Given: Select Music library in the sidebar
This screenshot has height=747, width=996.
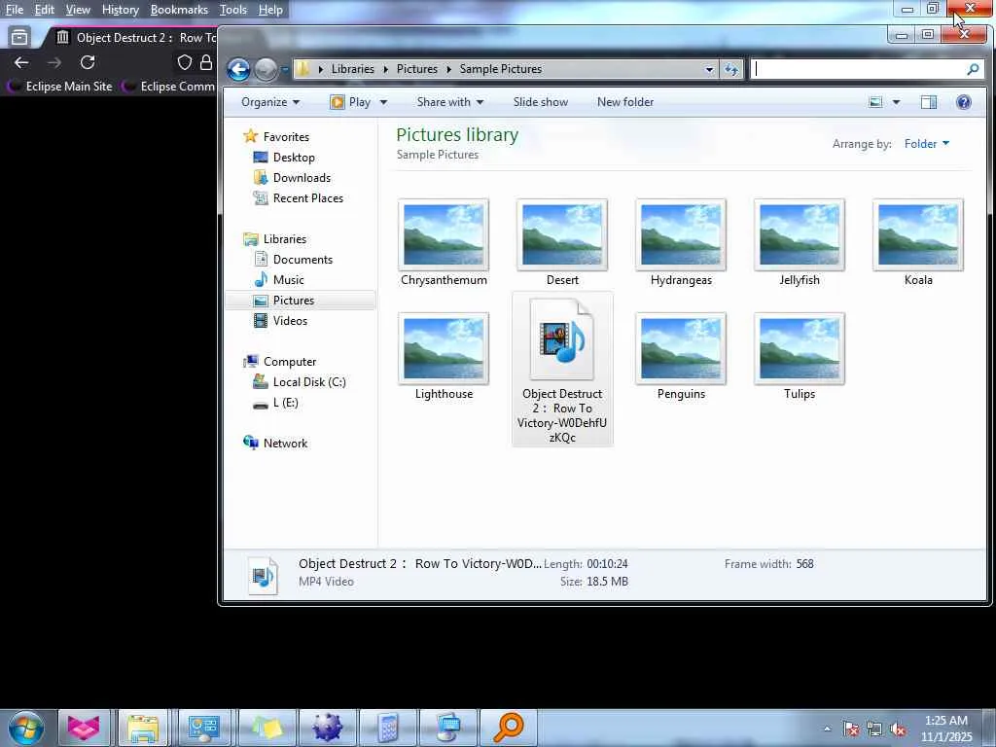Looking at the screenshot, I should click(279, 280).
